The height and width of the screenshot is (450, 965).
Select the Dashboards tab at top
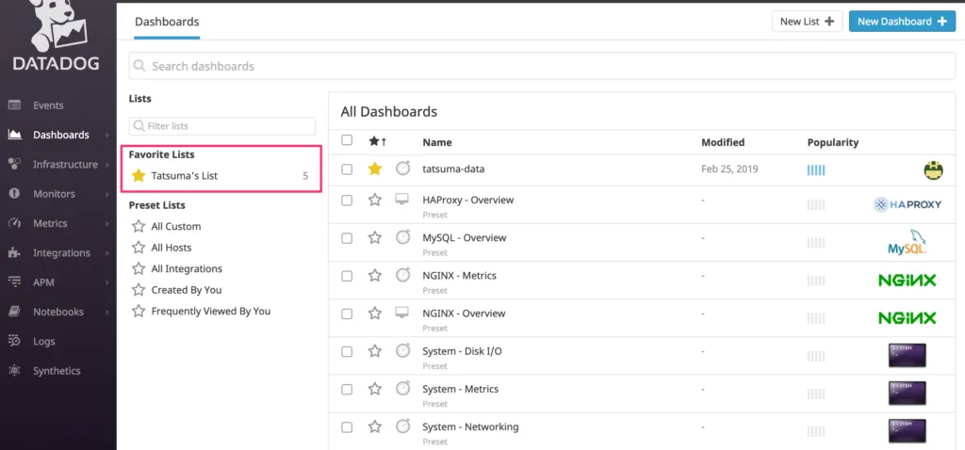[167, 22]
